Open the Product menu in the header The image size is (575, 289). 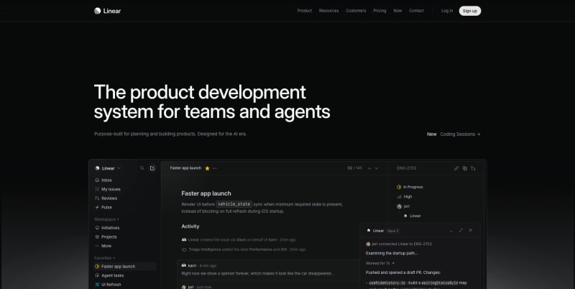[305, 11]
